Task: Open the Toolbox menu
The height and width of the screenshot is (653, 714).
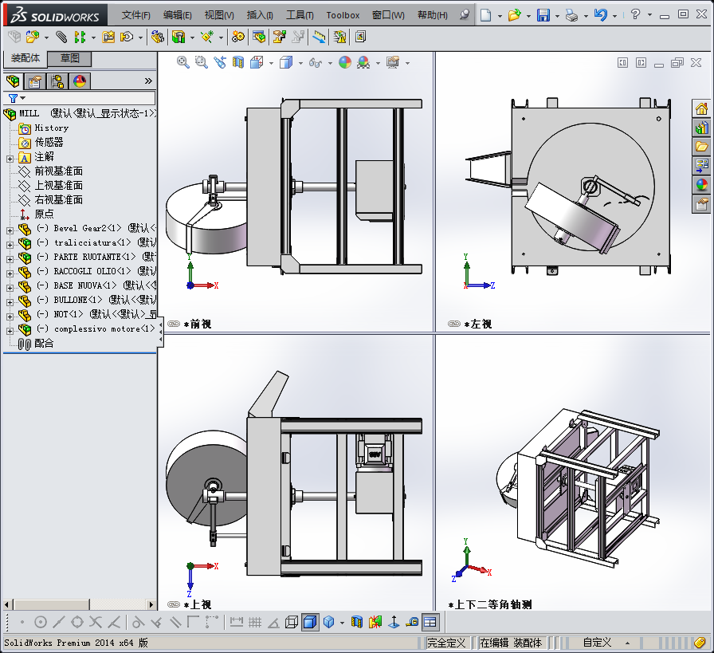Action: click(343, 15)
